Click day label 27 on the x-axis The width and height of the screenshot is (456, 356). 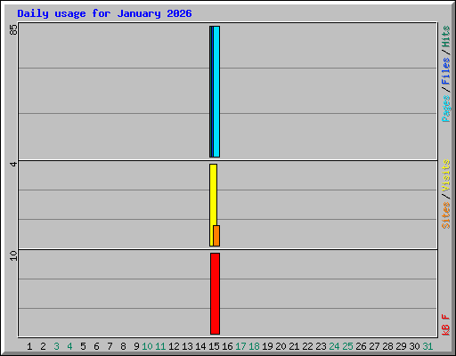[374, 346]
